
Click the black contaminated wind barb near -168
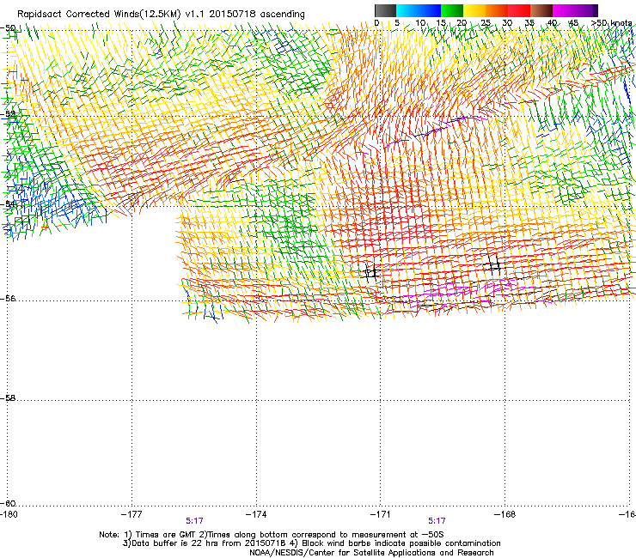click(493, 265)
